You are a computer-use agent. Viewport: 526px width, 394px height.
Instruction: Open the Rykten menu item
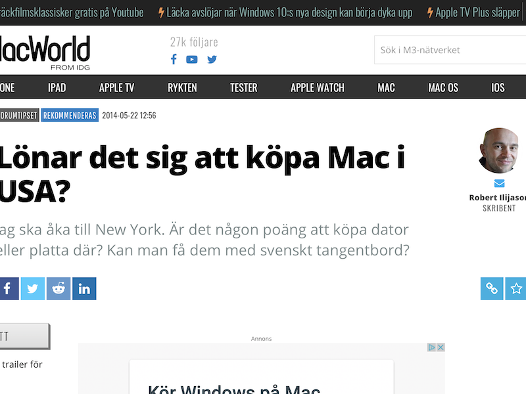(182, 88)
